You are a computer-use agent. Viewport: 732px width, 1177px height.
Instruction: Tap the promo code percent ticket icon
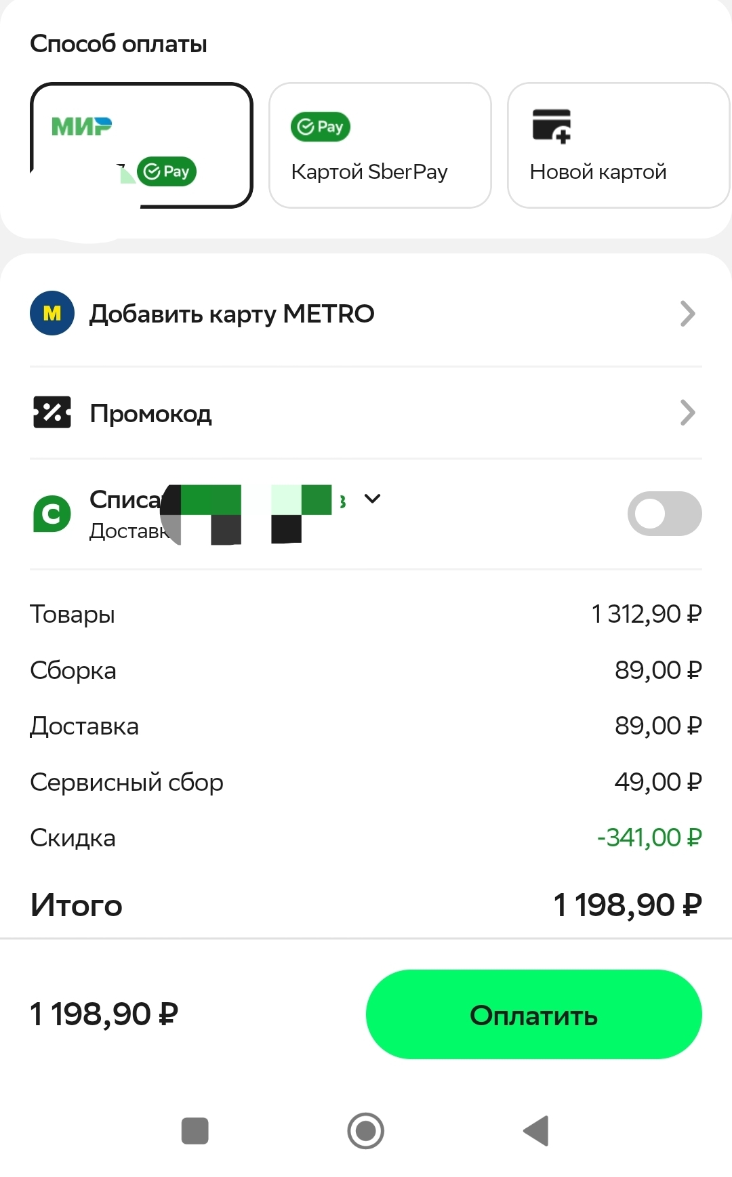pos(52,412)
